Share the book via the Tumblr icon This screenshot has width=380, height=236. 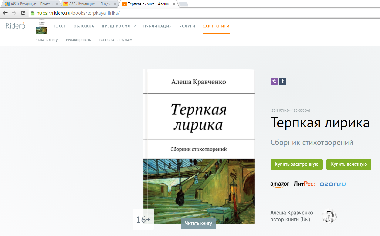tap(283, 81)
